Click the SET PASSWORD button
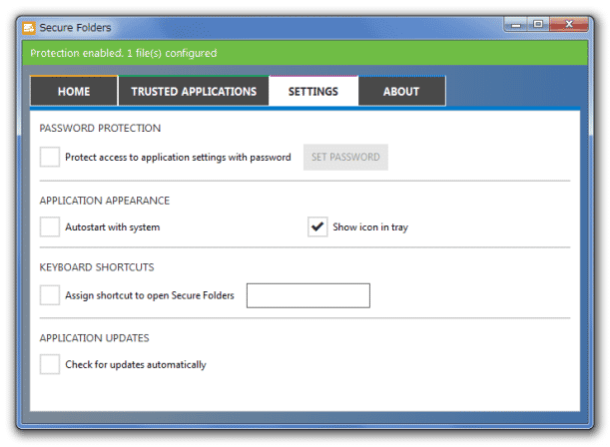Image resolution: width=610 pixels, height=447 pixels. tap(345, 157)
